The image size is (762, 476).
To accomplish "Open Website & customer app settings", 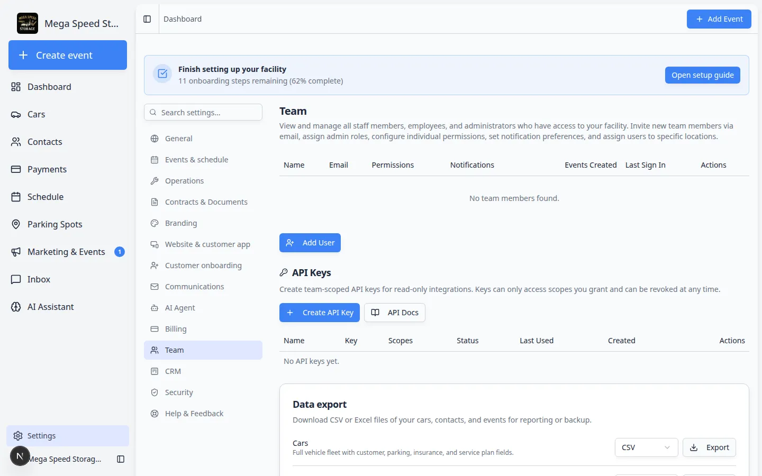I will (203, 244).
